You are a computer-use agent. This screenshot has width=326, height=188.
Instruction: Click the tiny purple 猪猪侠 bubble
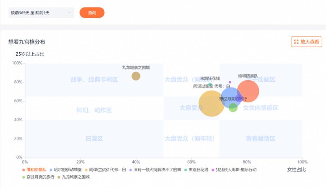pos(230,82)
